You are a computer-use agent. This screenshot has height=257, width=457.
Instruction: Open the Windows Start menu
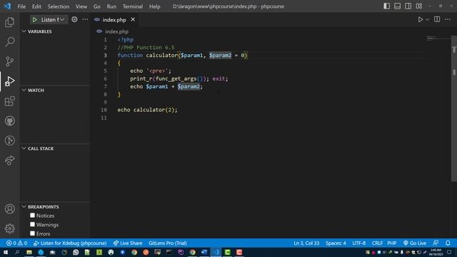point(6,252)
